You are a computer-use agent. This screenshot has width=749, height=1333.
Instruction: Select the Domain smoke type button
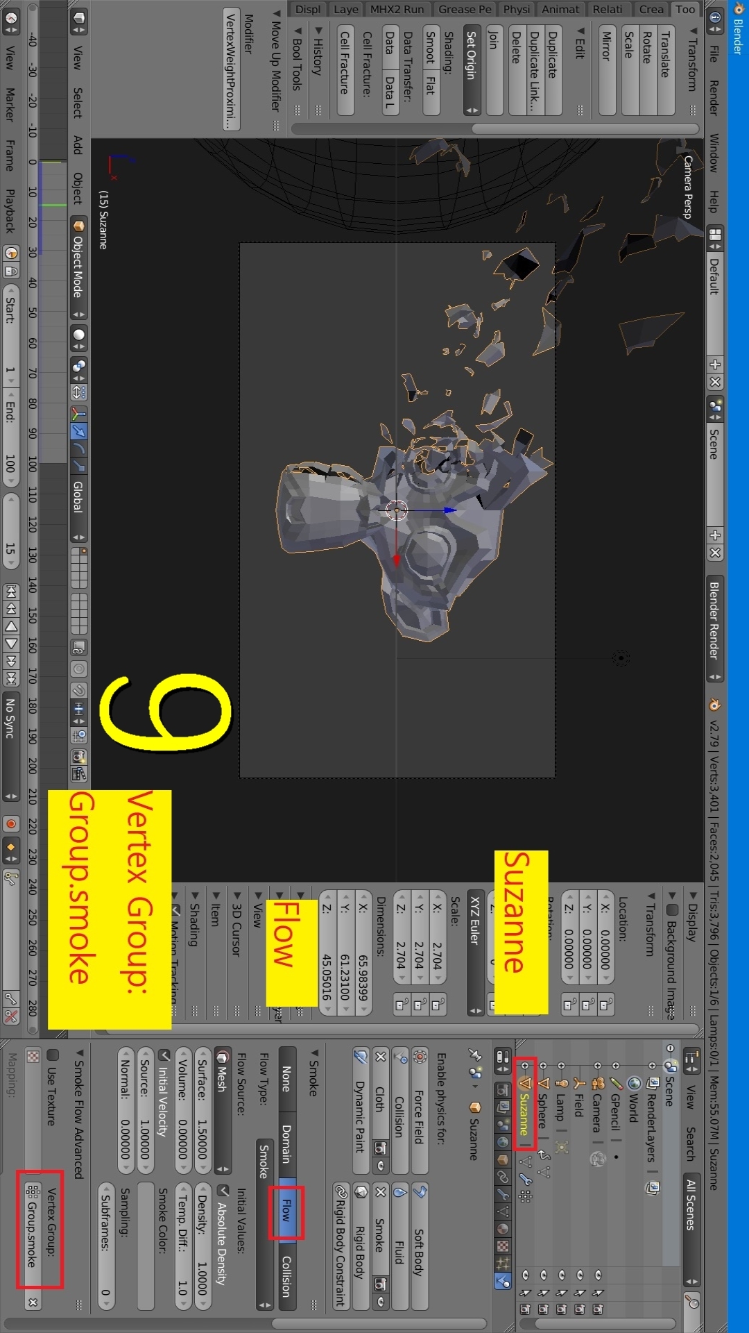(x=287, y=1143)
